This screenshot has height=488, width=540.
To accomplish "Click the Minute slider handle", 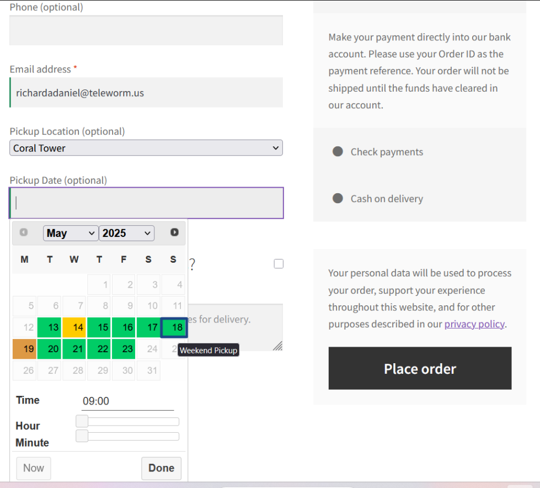I will coord(82,436).
